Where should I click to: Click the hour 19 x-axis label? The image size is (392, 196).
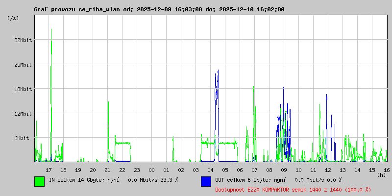point(78,170)
